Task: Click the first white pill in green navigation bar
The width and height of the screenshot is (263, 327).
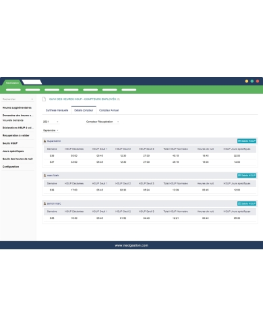Action: 13,90
